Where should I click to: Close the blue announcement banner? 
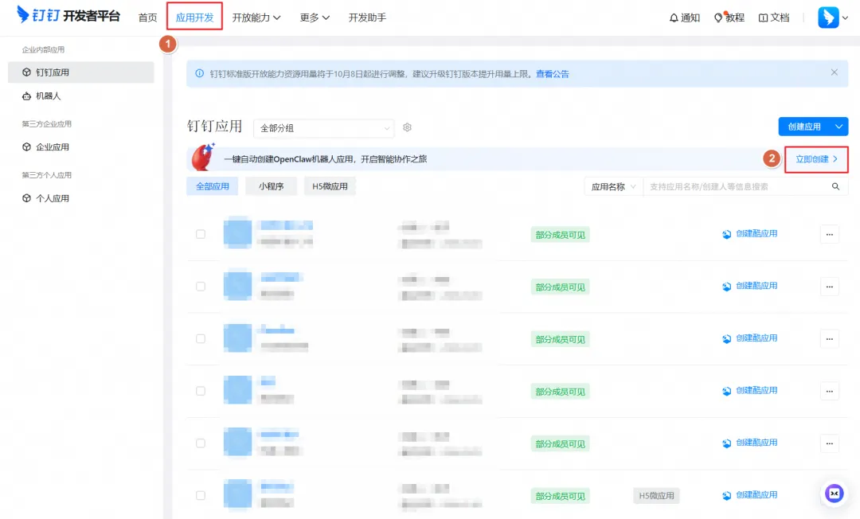834,72
